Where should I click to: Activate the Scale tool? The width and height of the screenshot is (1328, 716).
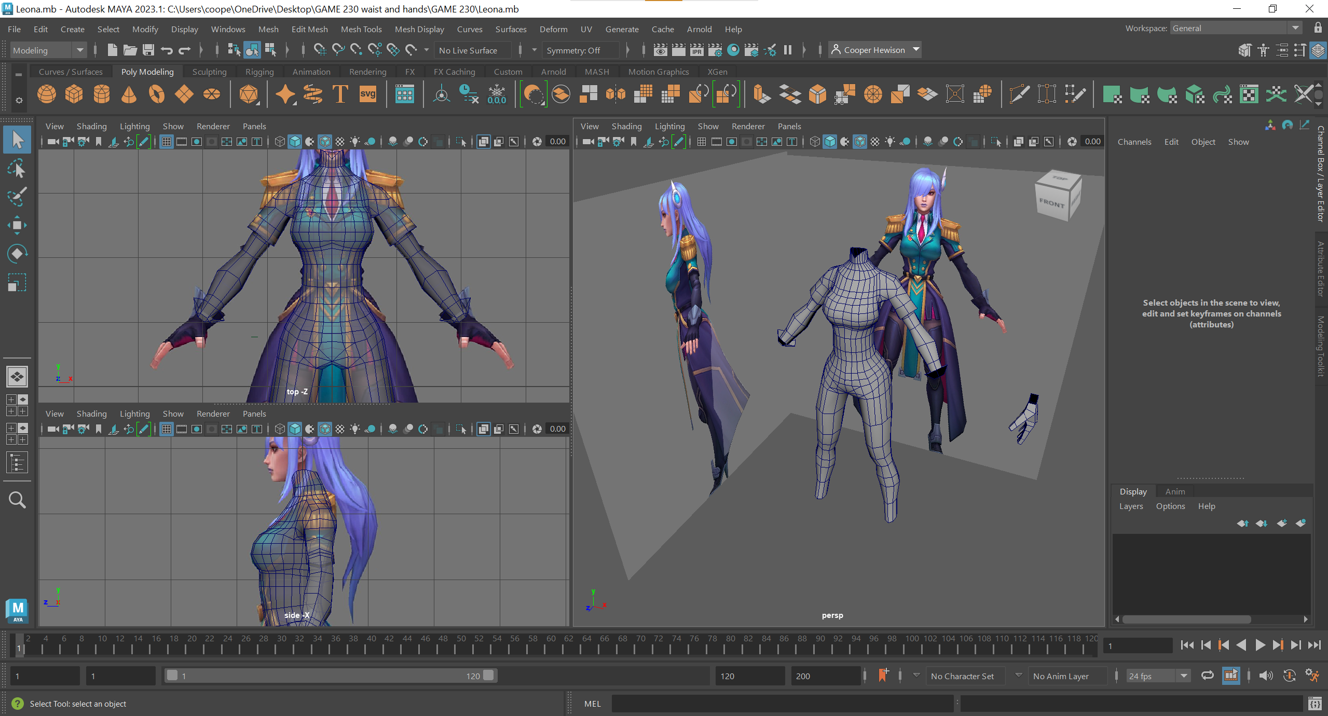[17, 282]
